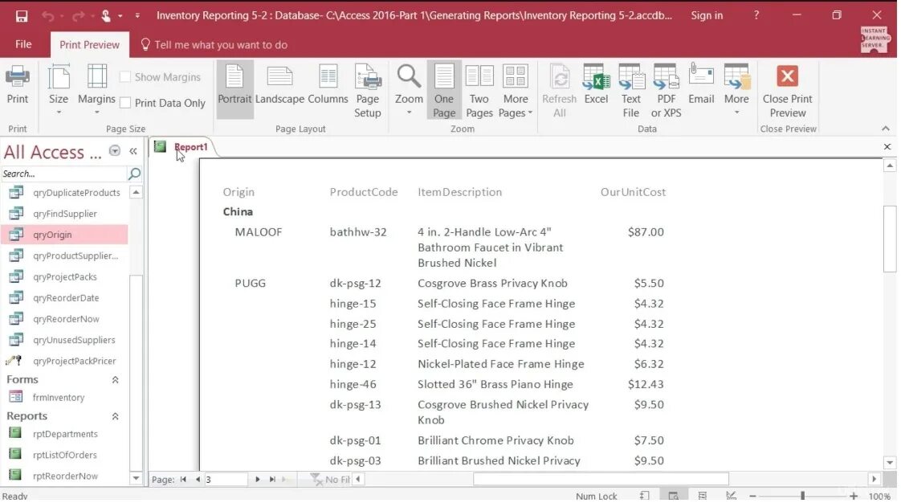Export report as PDF or XPS
Image resolution: width=901 pixels, height=503 pixels.
click(x=666, y=91)
